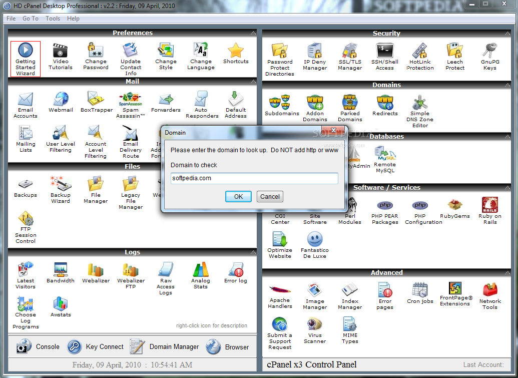518x378 pixels.
Task: Open Email Delivery Route
Action: click(131, 142)
